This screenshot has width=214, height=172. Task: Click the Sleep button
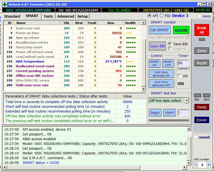pyautogui.click(x=202, y=51)
